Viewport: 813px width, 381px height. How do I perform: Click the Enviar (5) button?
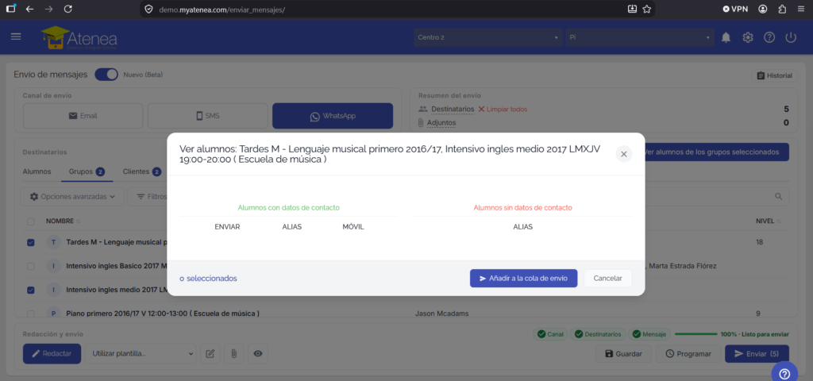757,354
